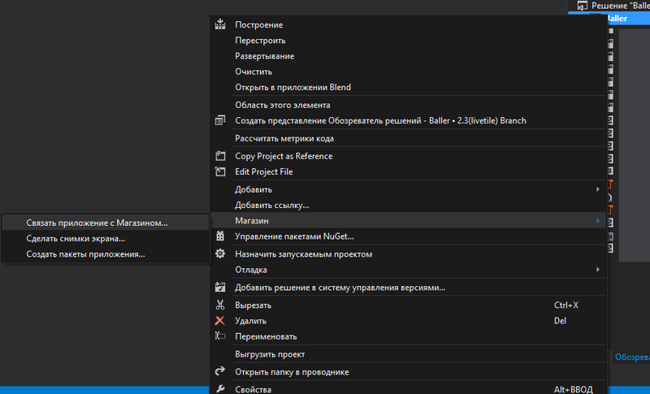Viewport: 650px width, 394px height.
Task: Choose Очистить in the context menu
Action: point(409,71)
